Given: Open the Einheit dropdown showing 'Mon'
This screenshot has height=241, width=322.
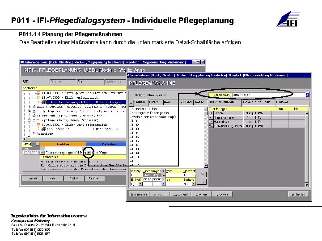Looking at the screenshot, I should pyautogui.click(x=194, y=184).
